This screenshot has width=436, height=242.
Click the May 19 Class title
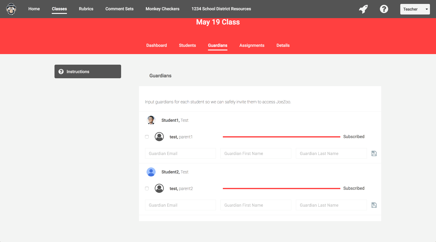(x=218, y=22)
